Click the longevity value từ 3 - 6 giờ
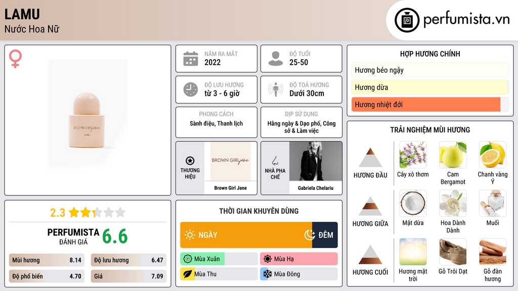This screenshot has width=518, height=291. coord(222,93)
